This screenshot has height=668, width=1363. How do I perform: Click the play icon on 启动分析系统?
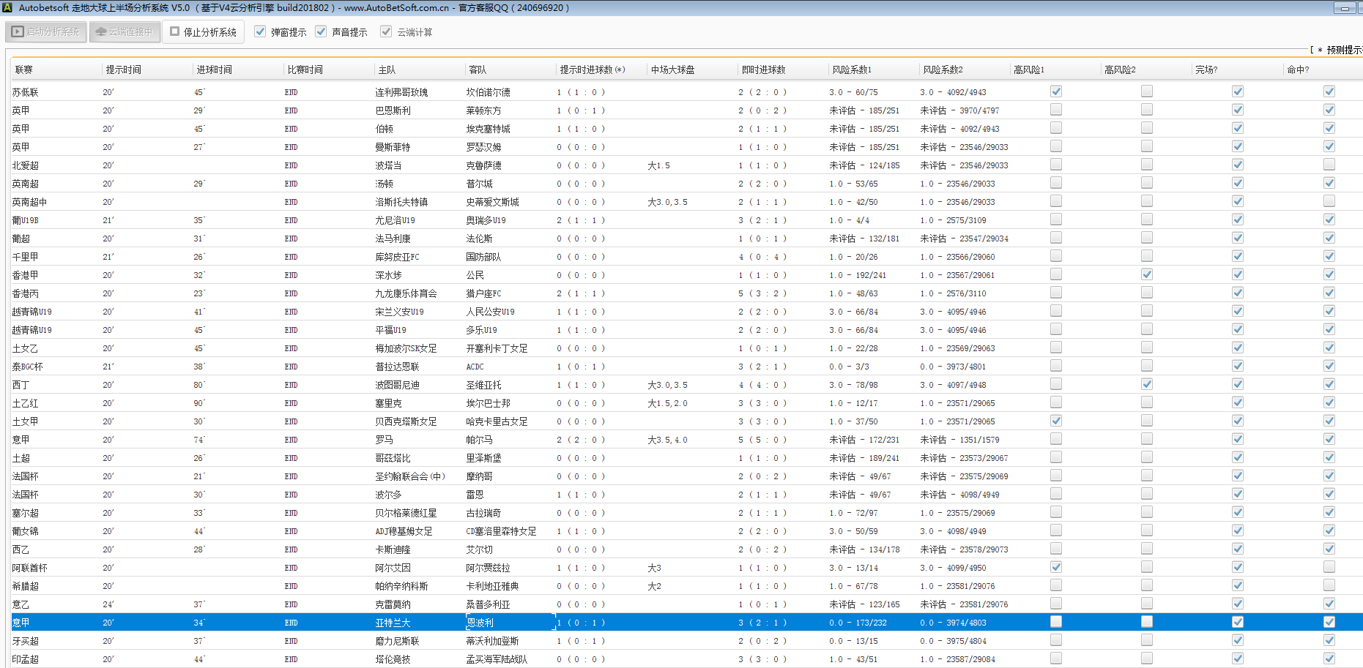pos(18,32)
